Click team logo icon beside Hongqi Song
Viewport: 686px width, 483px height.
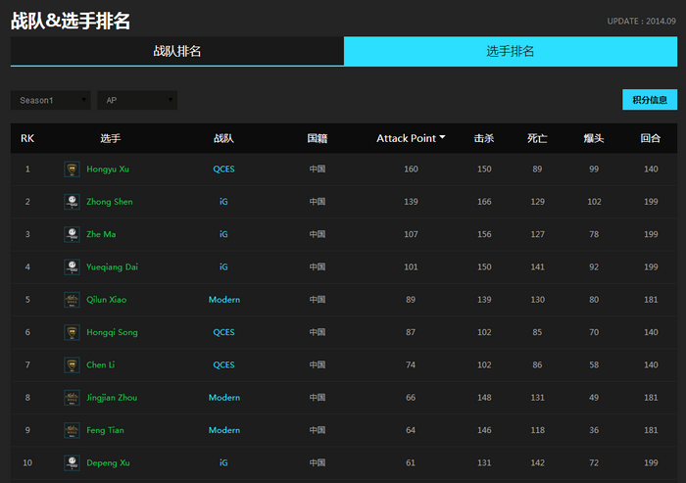72,332
